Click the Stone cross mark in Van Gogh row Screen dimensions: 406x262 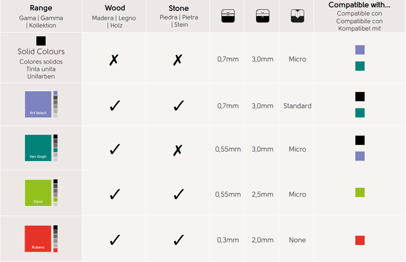178,149
